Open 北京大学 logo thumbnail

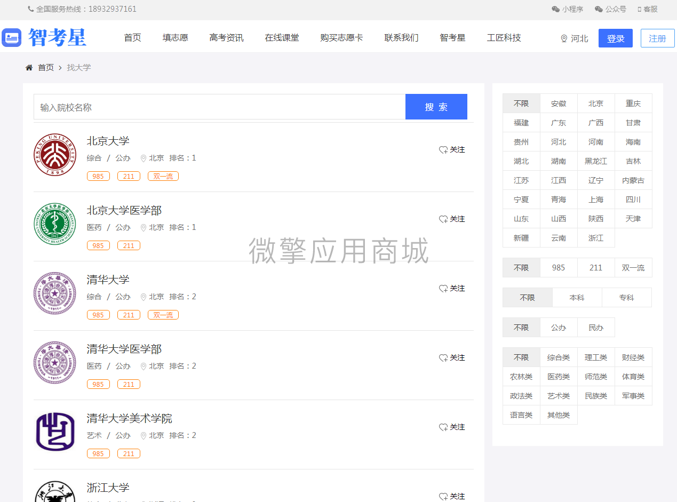(55, 155)
